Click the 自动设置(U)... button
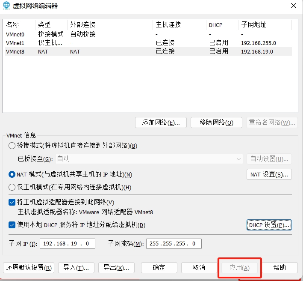The image size is (303, 281). pyautogui.click(x=269, y=159)
